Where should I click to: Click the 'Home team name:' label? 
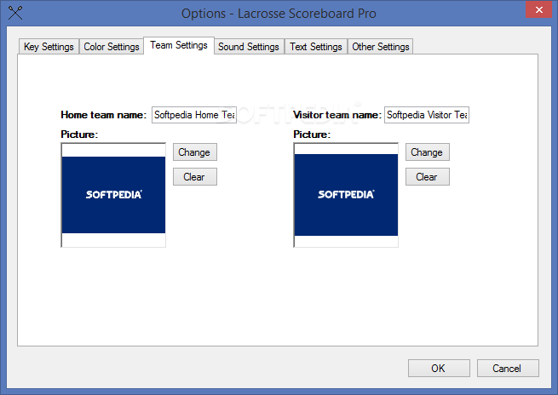104,115
